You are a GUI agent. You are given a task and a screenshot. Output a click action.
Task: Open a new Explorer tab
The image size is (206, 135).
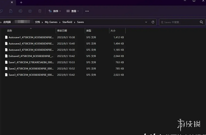[x=21, y=3]
